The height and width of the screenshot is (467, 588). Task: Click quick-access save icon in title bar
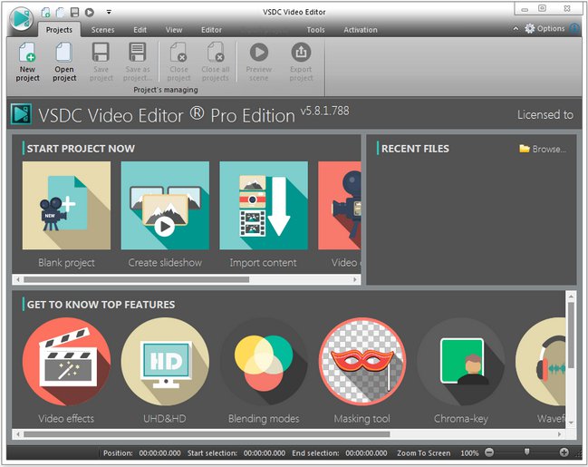pyautogui.click(x=75, y=13)
